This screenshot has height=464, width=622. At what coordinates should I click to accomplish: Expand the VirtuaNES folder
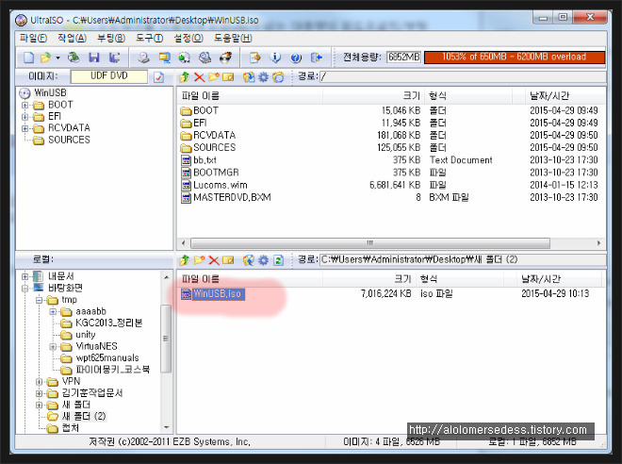coord(53,346)
